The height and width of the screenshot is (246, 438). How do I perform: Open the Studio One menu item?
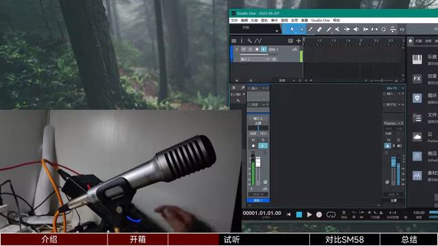[320, 20]
